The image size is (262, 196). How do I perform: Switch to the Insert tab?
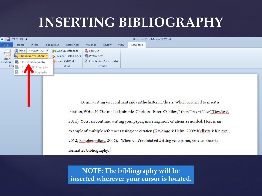click(34, 45)
